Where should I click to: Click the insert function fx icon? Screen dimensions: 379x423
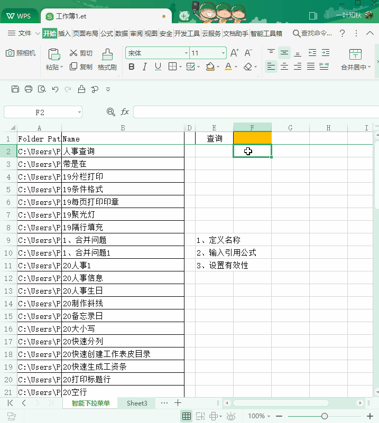point(125,112)
